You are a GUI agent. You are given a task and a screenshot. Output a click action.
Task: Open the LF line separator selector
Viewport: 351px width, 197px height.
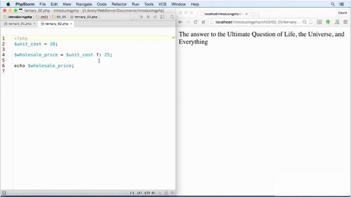139,193
